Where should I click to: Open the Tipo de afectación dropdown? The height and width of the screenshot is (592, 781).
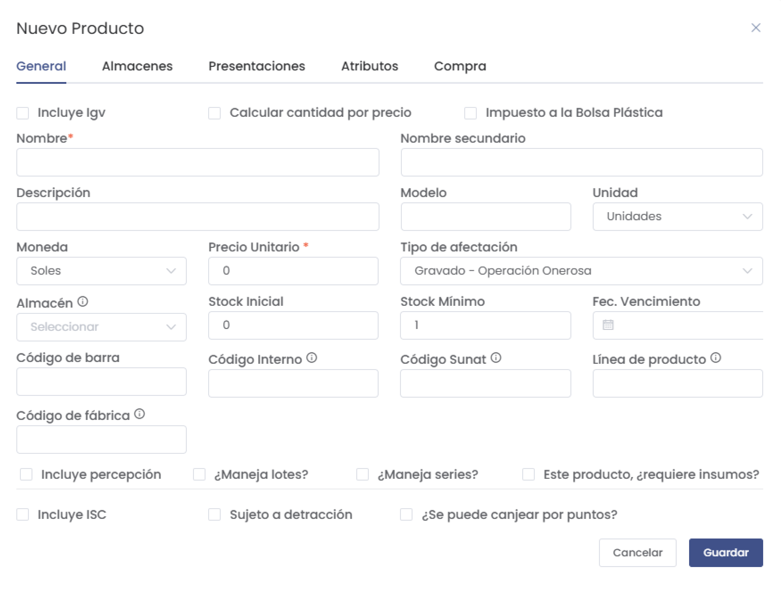coord(581,271)
